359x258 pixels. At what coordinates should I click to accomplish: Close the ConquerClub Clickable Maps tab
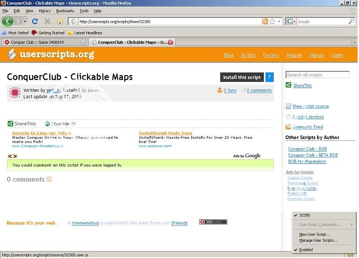pos(170,42)
